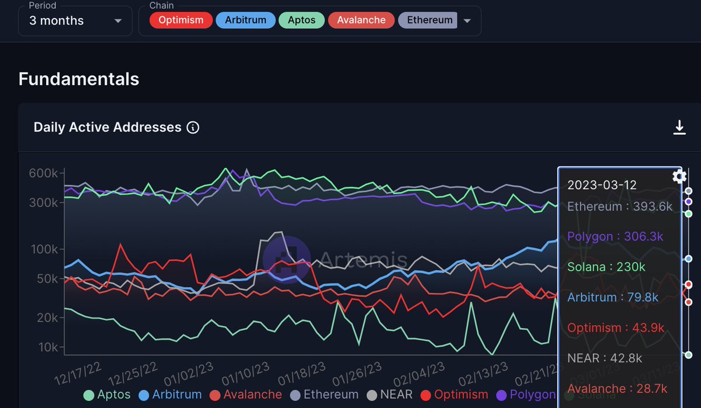Click Polygon : 306.3k tooltip value
This screenshot has width=701, height=408.
[616, 236]
